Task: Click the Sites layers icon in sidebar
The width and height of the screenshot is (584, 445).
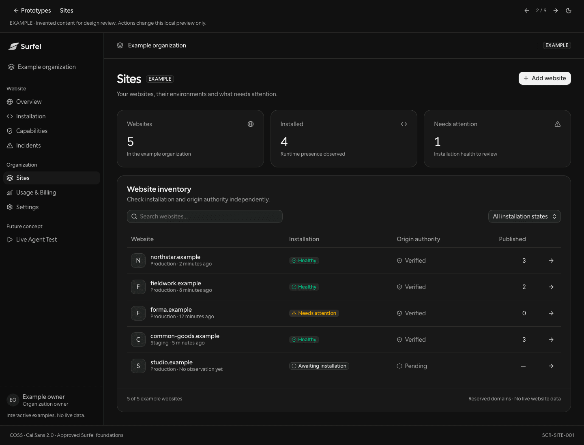Action: 10,178
